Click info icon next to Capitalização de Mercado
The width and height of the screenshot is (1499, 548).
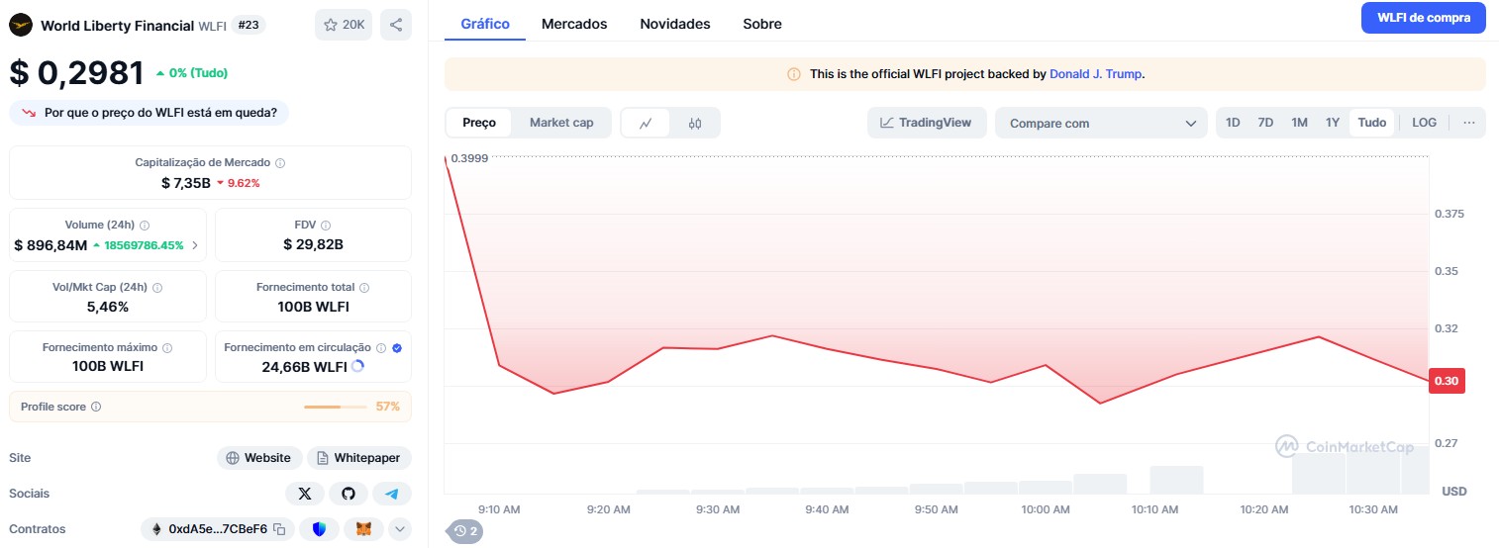280,162
